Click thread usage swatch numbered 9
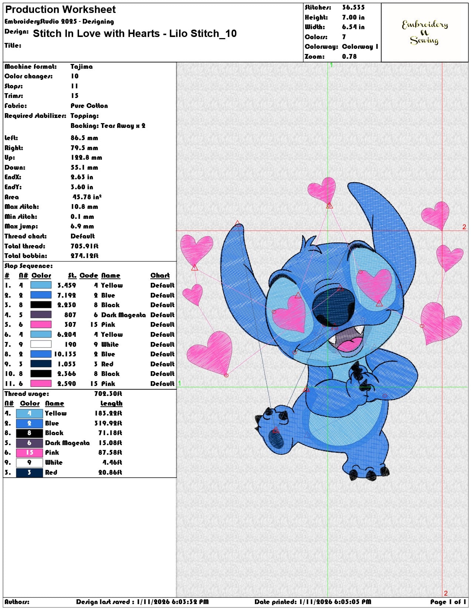Image resolution: width=471 pixels, height=610 pixels. (30, 462)
